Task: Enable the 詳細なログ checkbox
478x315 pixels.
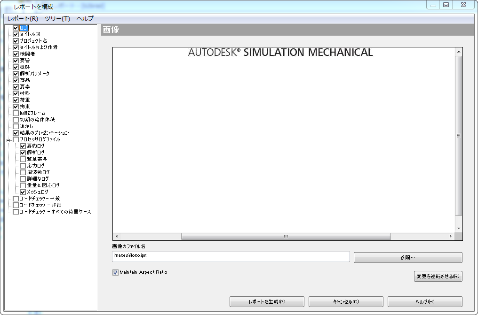Action: tap(23, 179)
